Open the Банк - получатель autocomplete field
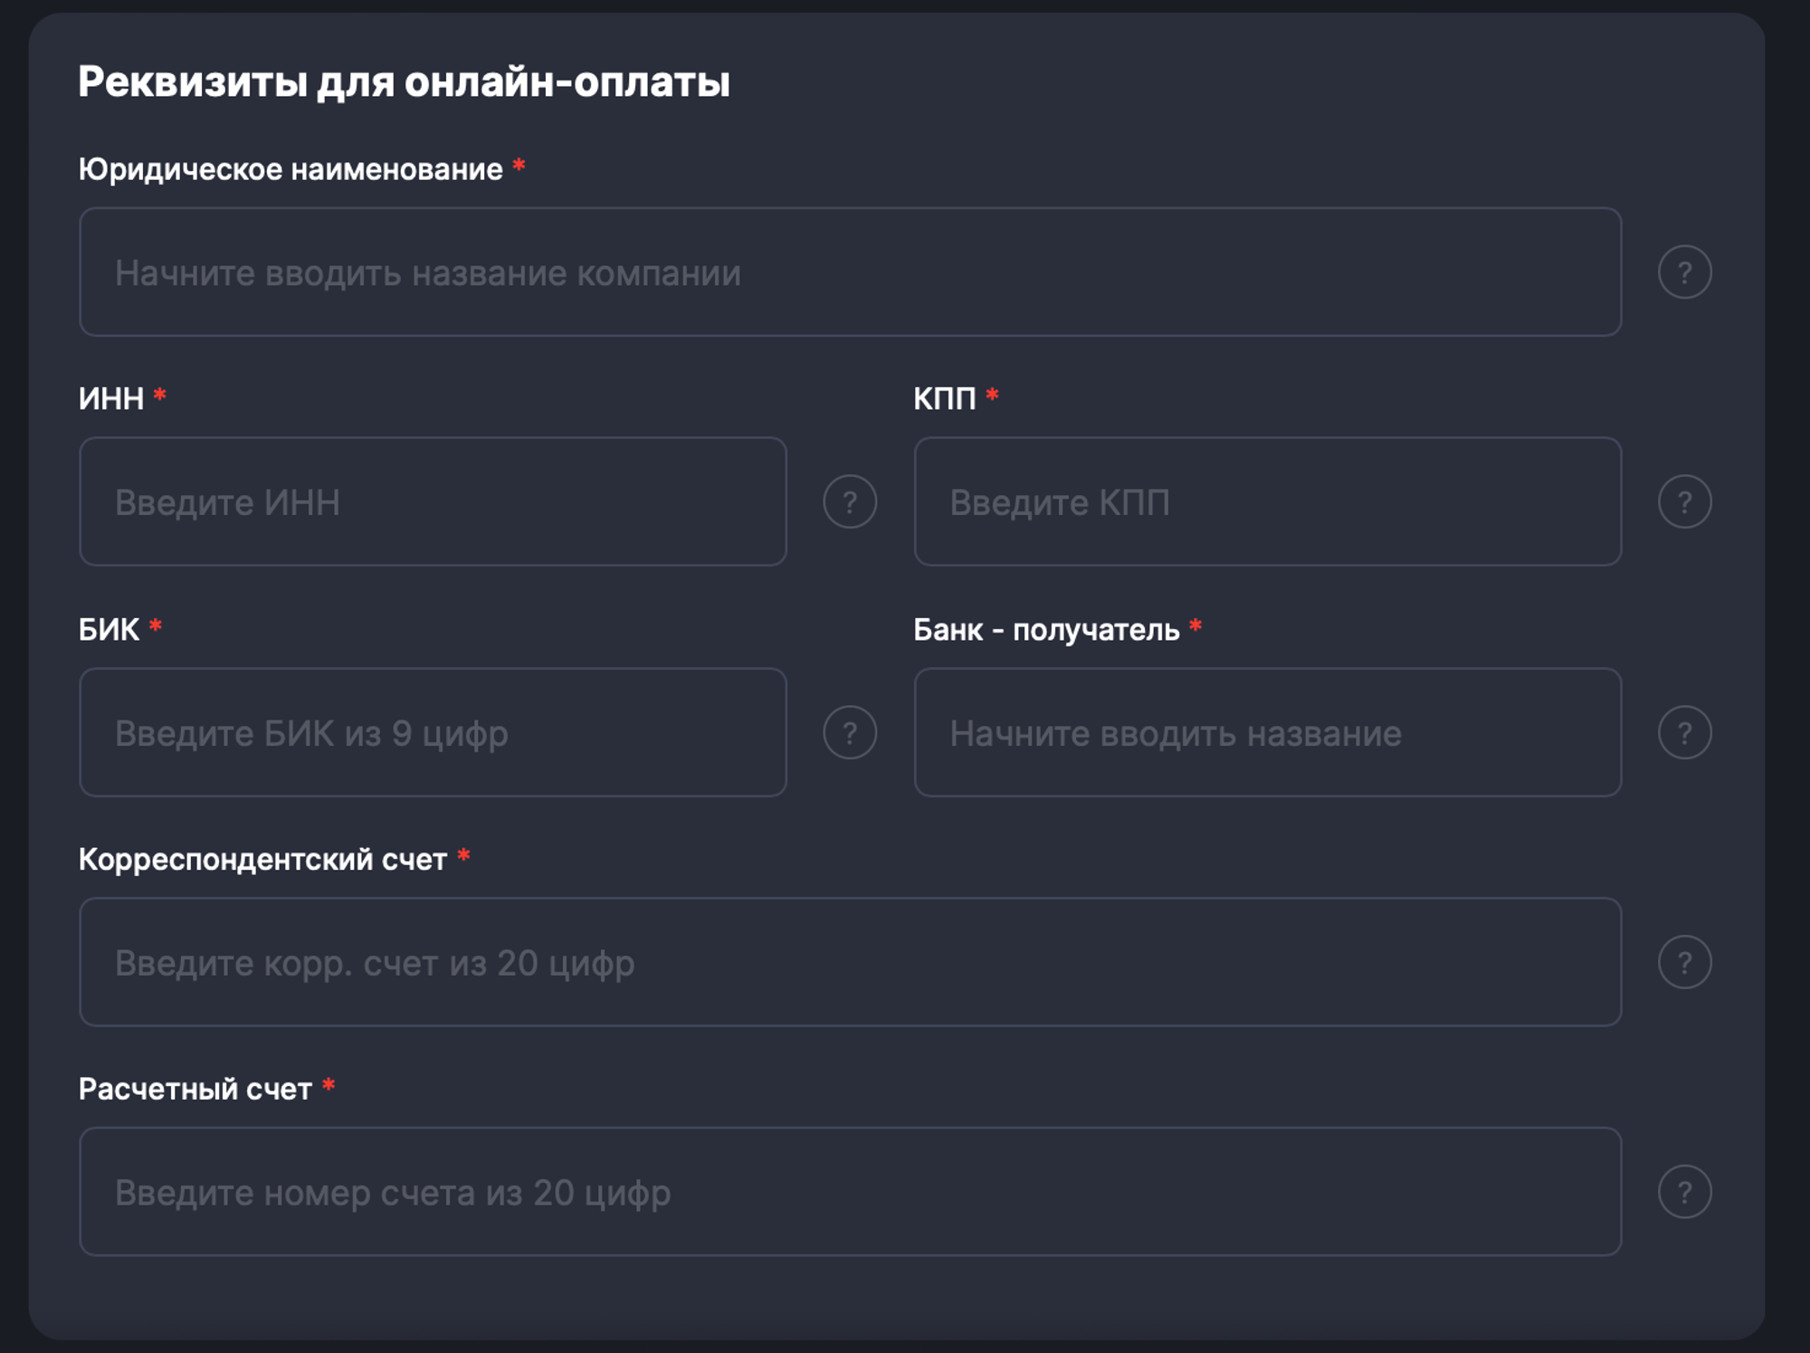The width and height of the screenshot is (1810, 1353). pyautogui.click(x=1267, y=732)
